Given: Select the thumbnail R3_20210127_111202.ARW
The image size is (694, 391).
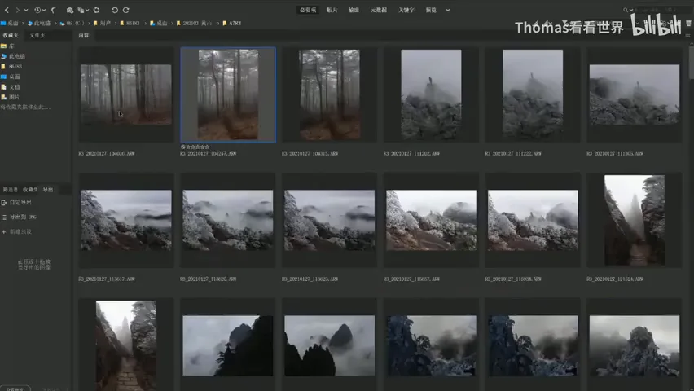Looking at the screenshot, I should [431, 94].
